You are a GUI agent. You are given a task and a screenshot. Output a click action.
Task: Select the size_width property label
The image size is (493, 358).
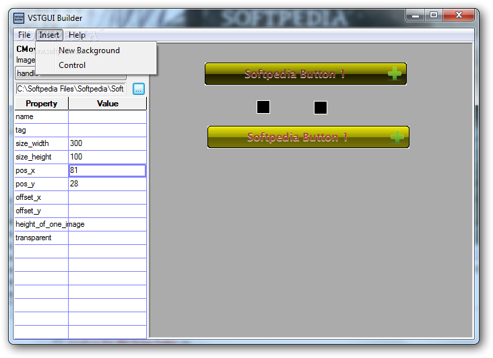(42, 143)
